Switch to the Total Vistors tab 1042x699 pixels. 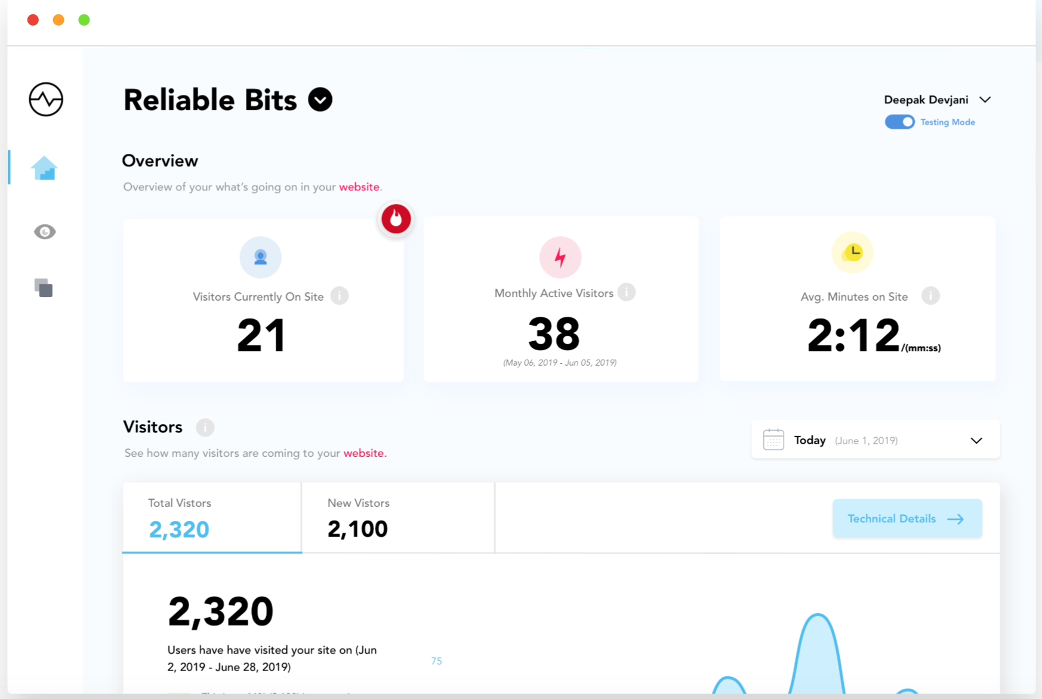[212, 518]
